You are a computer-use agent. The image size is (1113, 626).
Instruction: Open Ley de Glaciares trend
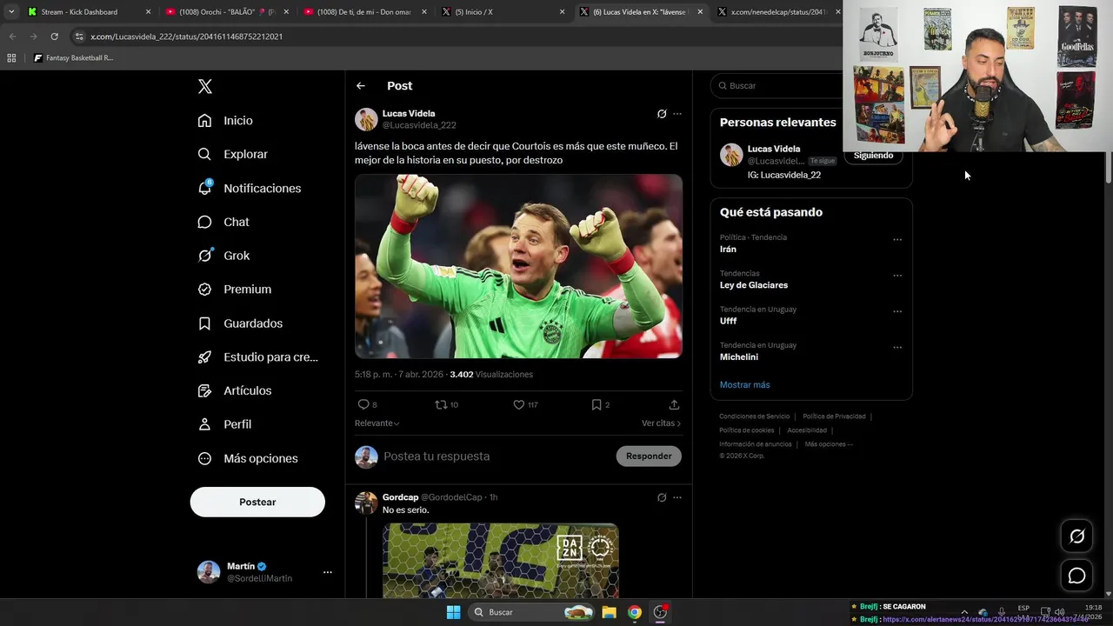pos(753,285)
